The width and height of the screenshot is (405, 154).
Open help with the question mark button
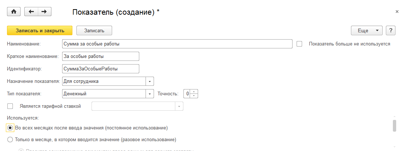click(x=390, y=31)
